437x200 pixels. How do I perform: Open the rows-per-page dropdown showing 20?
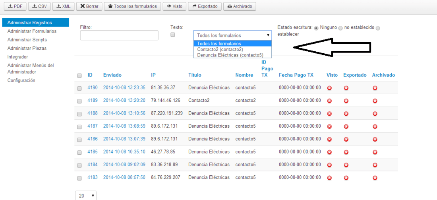point(86,196)
